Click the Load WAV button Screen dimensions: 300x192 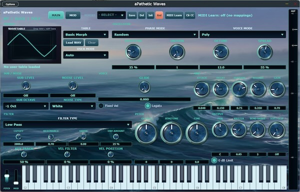click(73, 42)
